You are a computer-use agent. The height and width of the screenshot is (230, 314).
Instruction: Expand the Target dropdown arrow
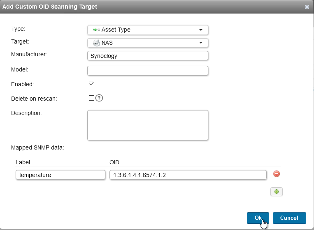(x=201, y=43)
